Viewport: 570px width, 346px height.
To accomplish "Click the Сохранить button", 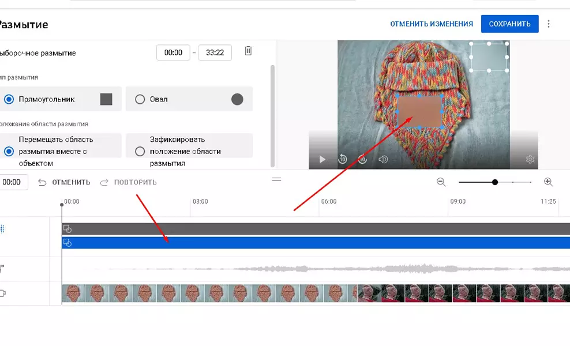I will click(x=509, y=24).
